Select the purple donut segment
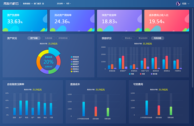The height and width of the screenshot is (126, 194). (x=44, y=71)
